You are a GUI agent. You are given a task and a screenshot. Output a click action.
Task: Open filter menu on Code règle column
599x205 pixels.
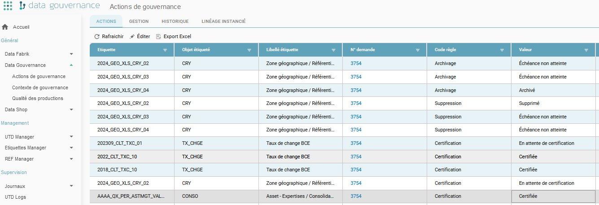[x=502, y=50]
